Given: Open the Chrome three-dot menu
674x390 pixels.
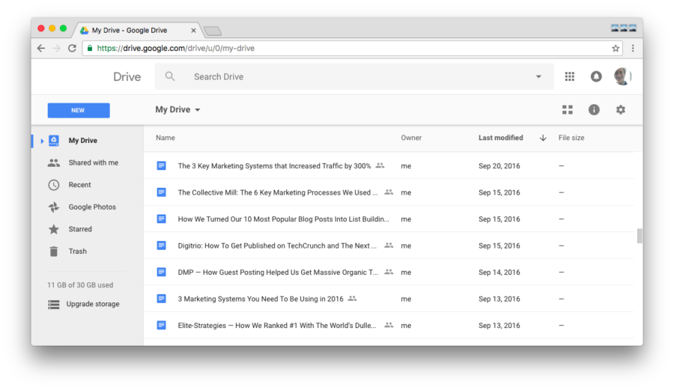Looking at the screenshot, I should (633, 48).
